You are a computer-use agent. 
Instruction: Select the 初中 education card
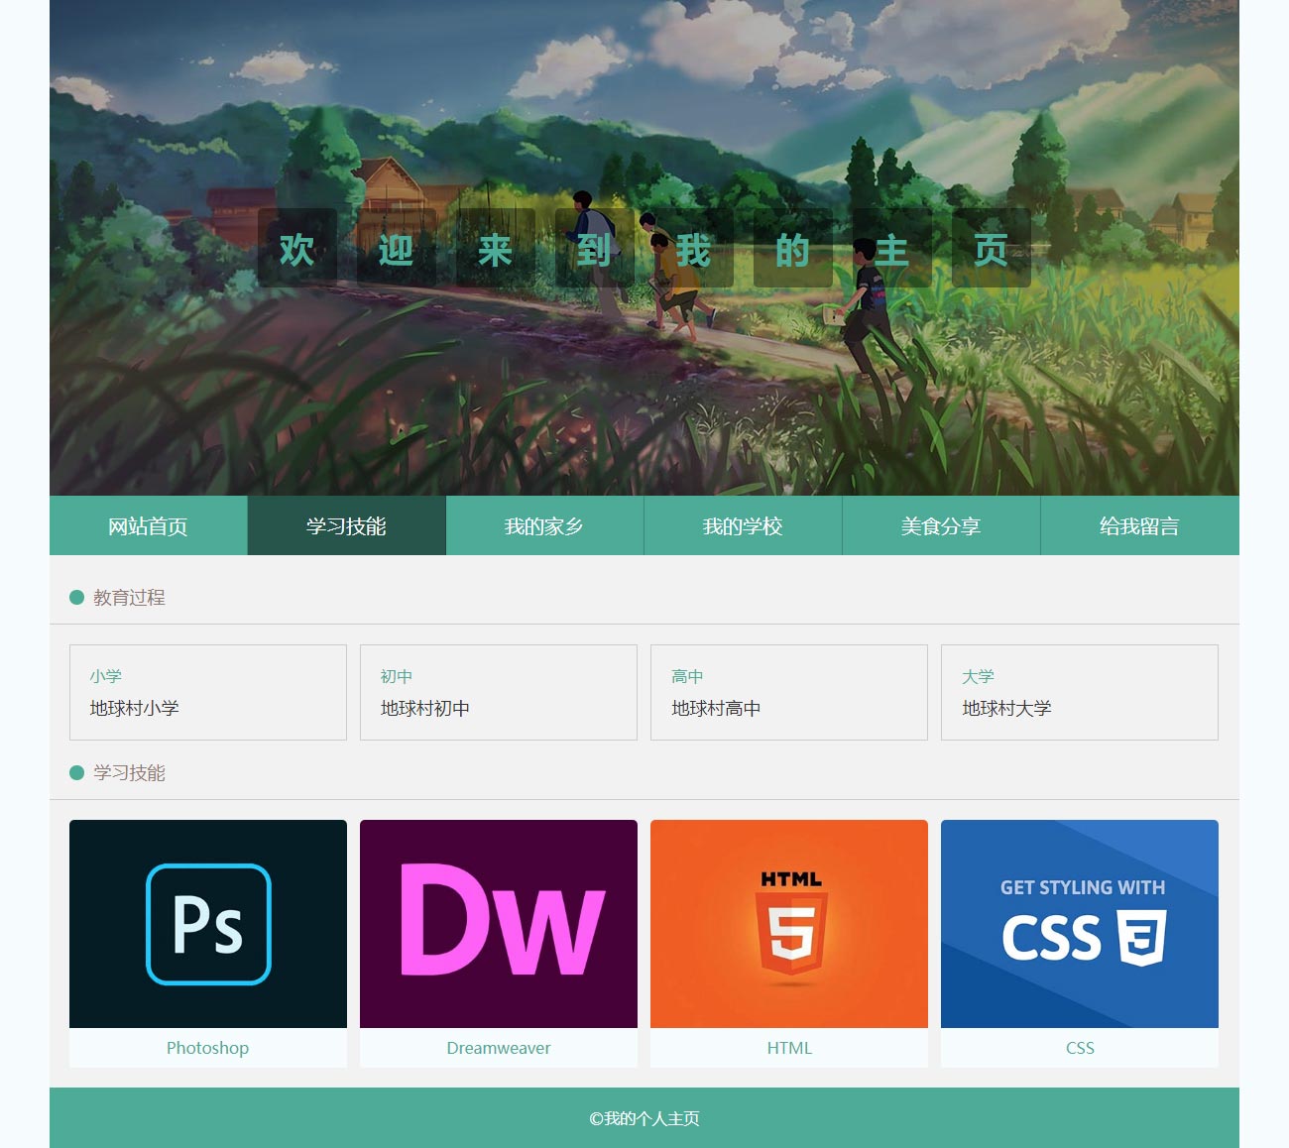[499, 692]
